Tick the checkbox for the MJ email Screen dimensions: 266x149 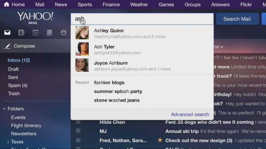pyautogui.click(x=78, y=131)
